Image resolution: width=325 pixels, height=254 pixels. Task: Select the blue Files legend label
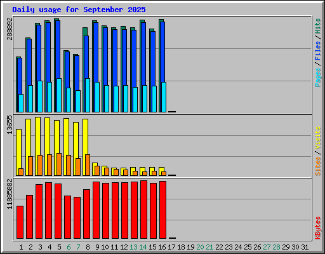coord(317,51)
